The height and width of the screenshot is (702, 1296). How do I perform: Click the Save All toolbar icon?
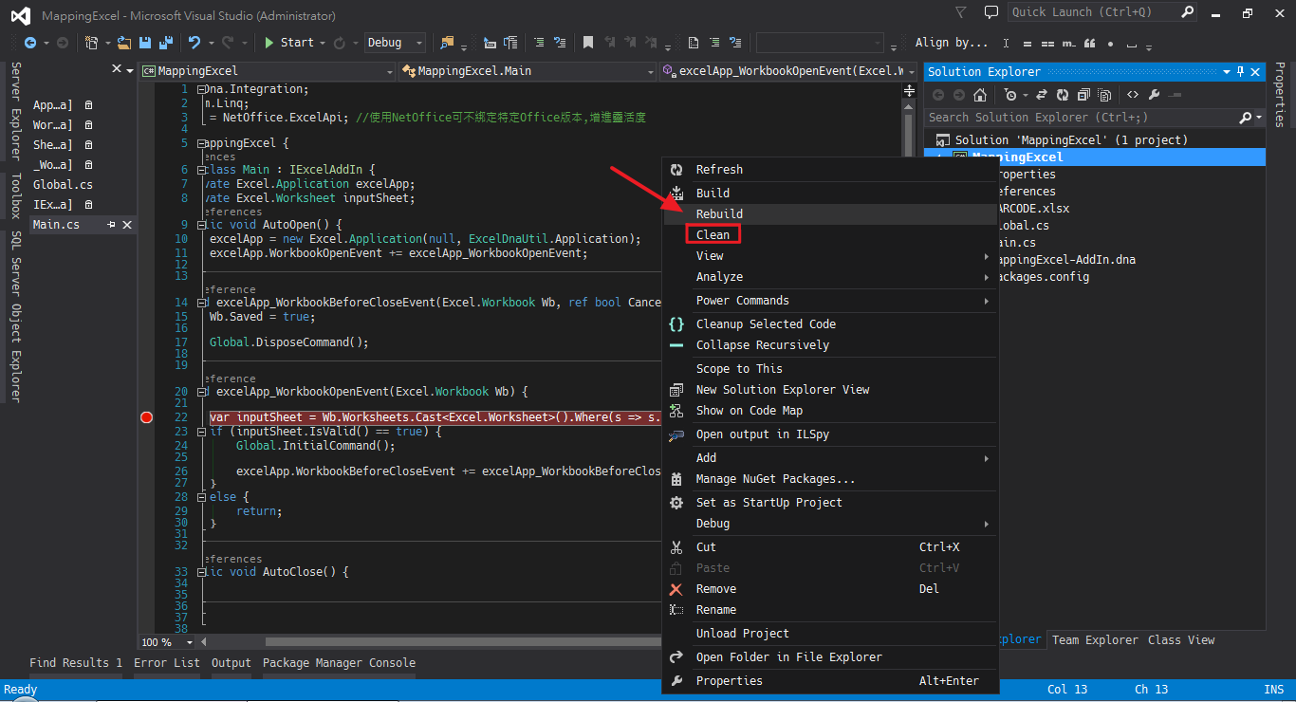(x=166, y=43)
